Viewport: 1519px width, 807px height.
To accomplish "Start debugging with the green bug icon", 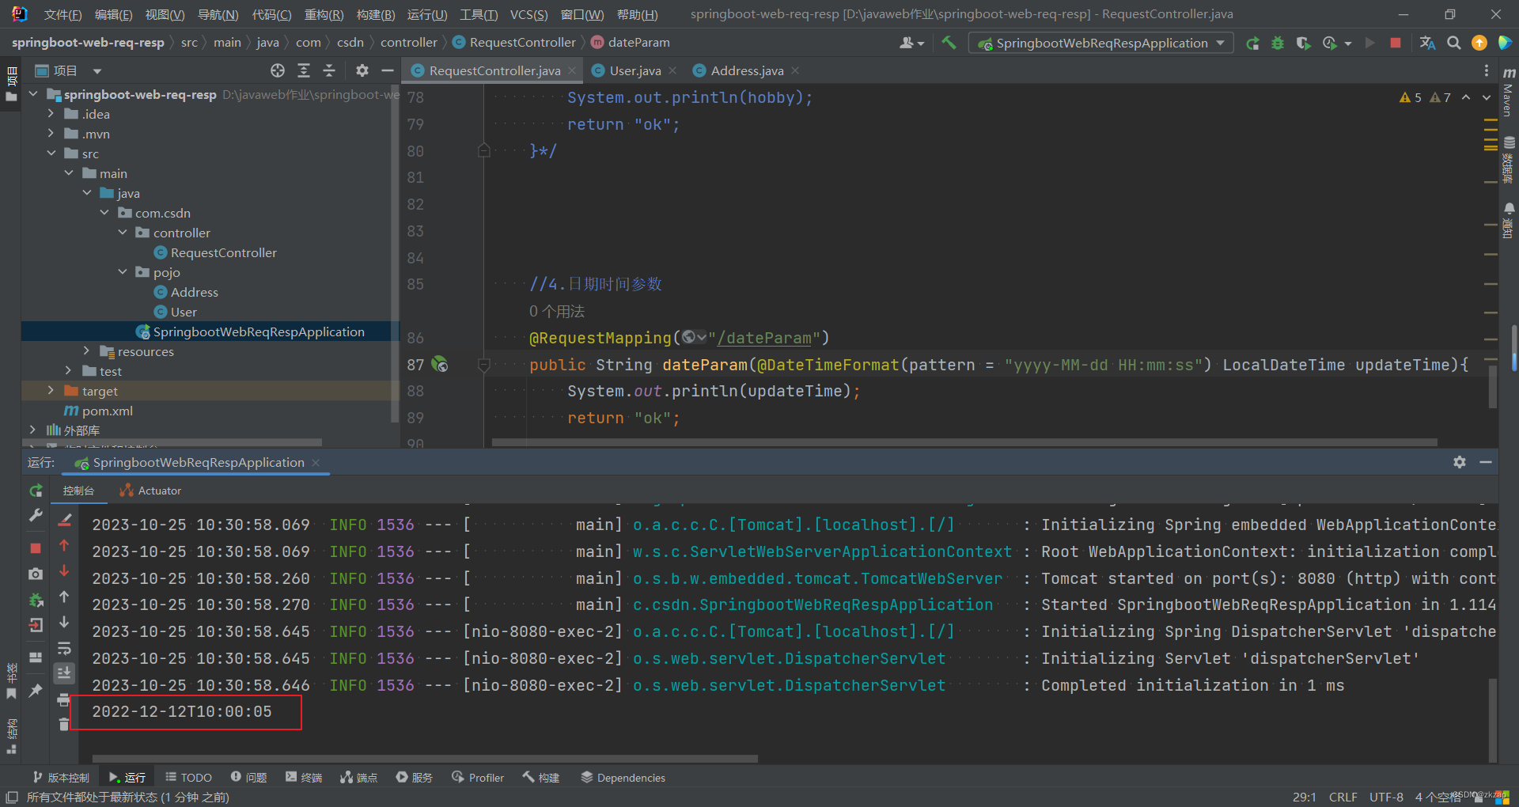I will pos(1278,43).
